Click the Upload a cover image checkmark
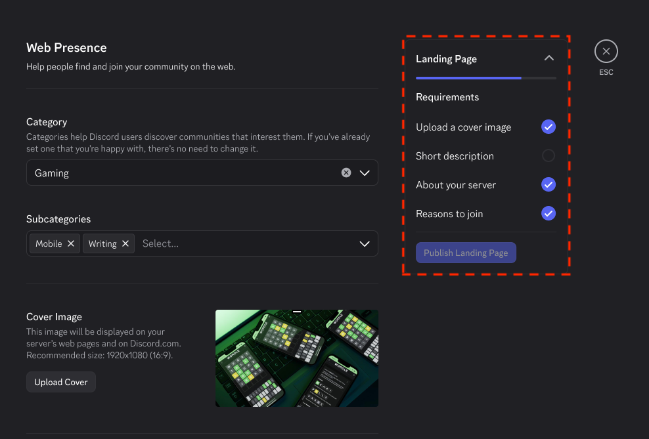Image resolution: width=649 pixels, height=439 pixels. [548, 127]
